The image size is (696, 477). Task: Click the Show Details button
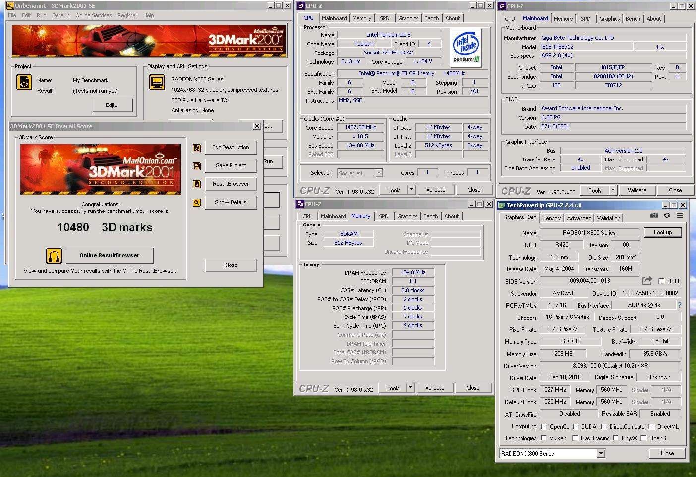coord(231,202)
